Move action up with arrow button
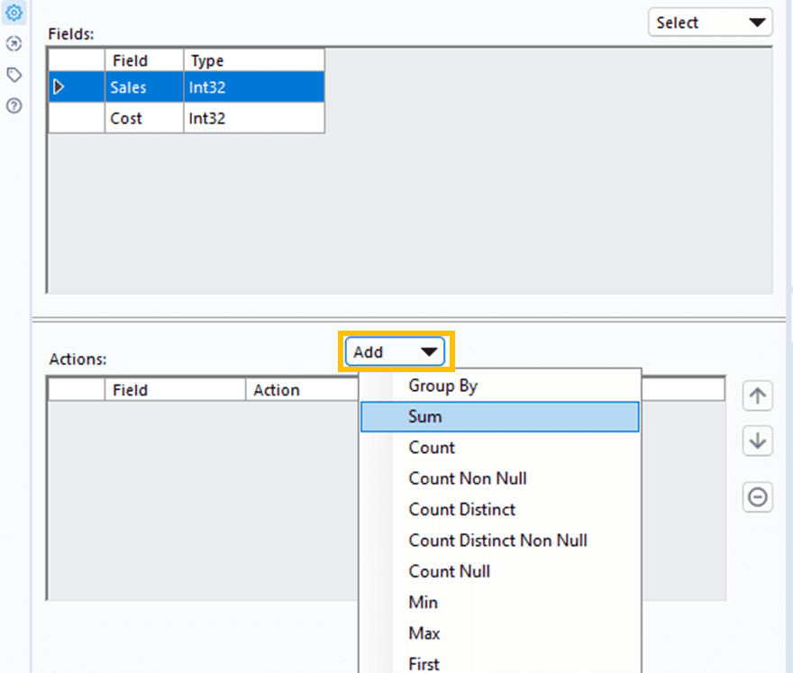 [x=758, y=396]
